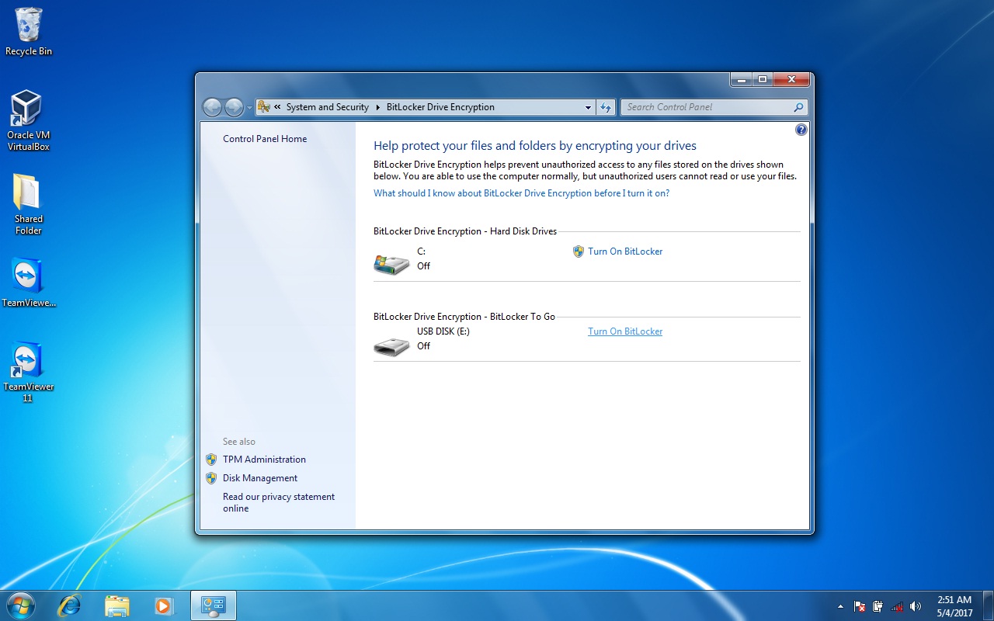Click the power plug tray icon

[878, 606]
